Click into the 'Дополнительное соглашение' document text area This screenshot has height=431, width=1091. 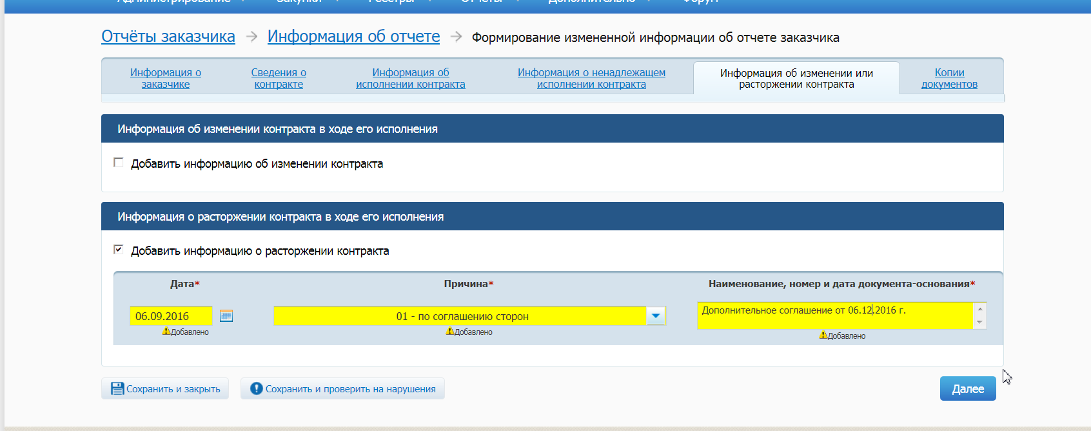(834, 316)
